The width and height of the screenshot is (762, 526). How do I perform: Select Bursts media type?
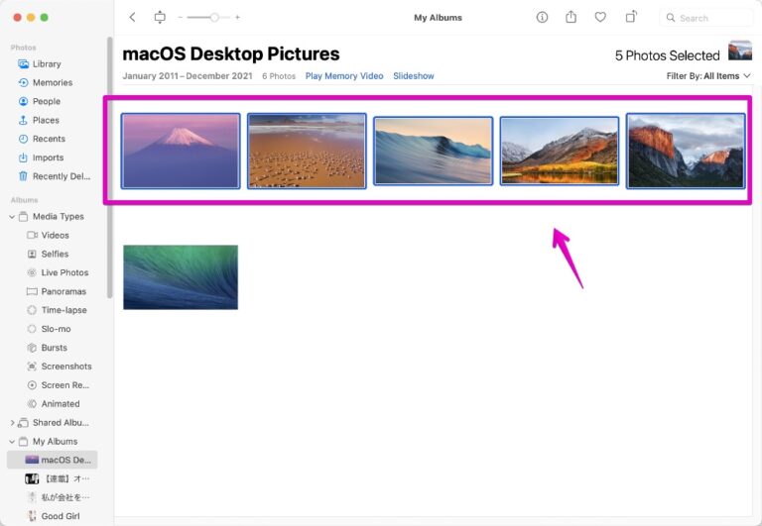(53, 348)
